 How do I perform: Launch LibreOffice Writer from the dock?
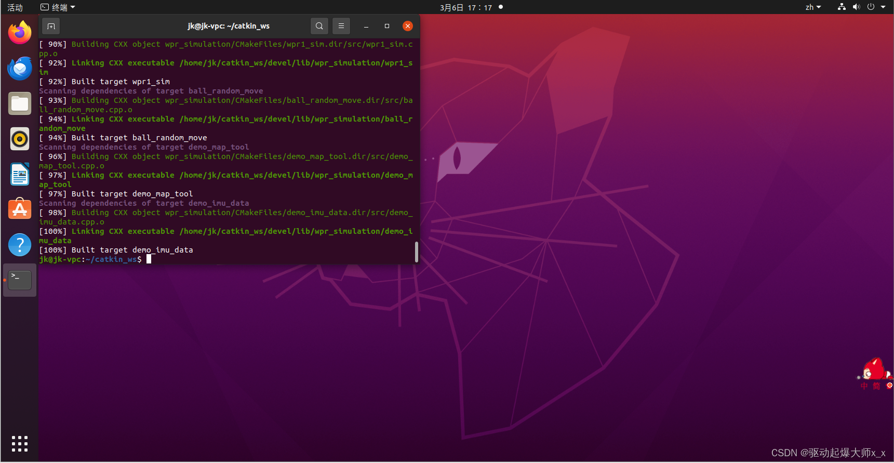click(20, 174)
